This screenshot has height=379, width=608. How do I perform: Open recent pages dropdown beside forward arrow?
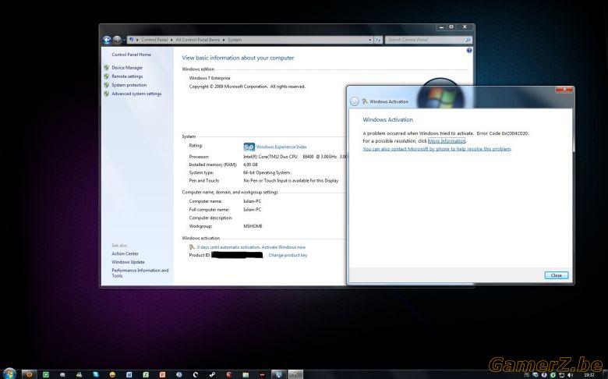pyautogui.click(x=124, y=40)
